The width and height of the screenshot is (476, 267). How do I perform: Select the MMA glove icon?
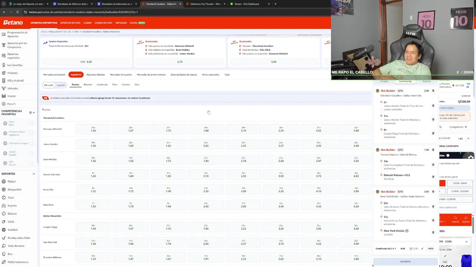pyautogui.click(x=4, y=222)
